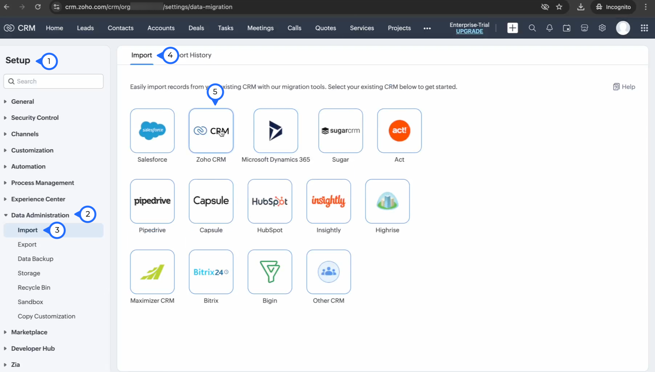This screenshot has height=372, width=655.
Task: Open the Meetings module
Action: point(261,28)
